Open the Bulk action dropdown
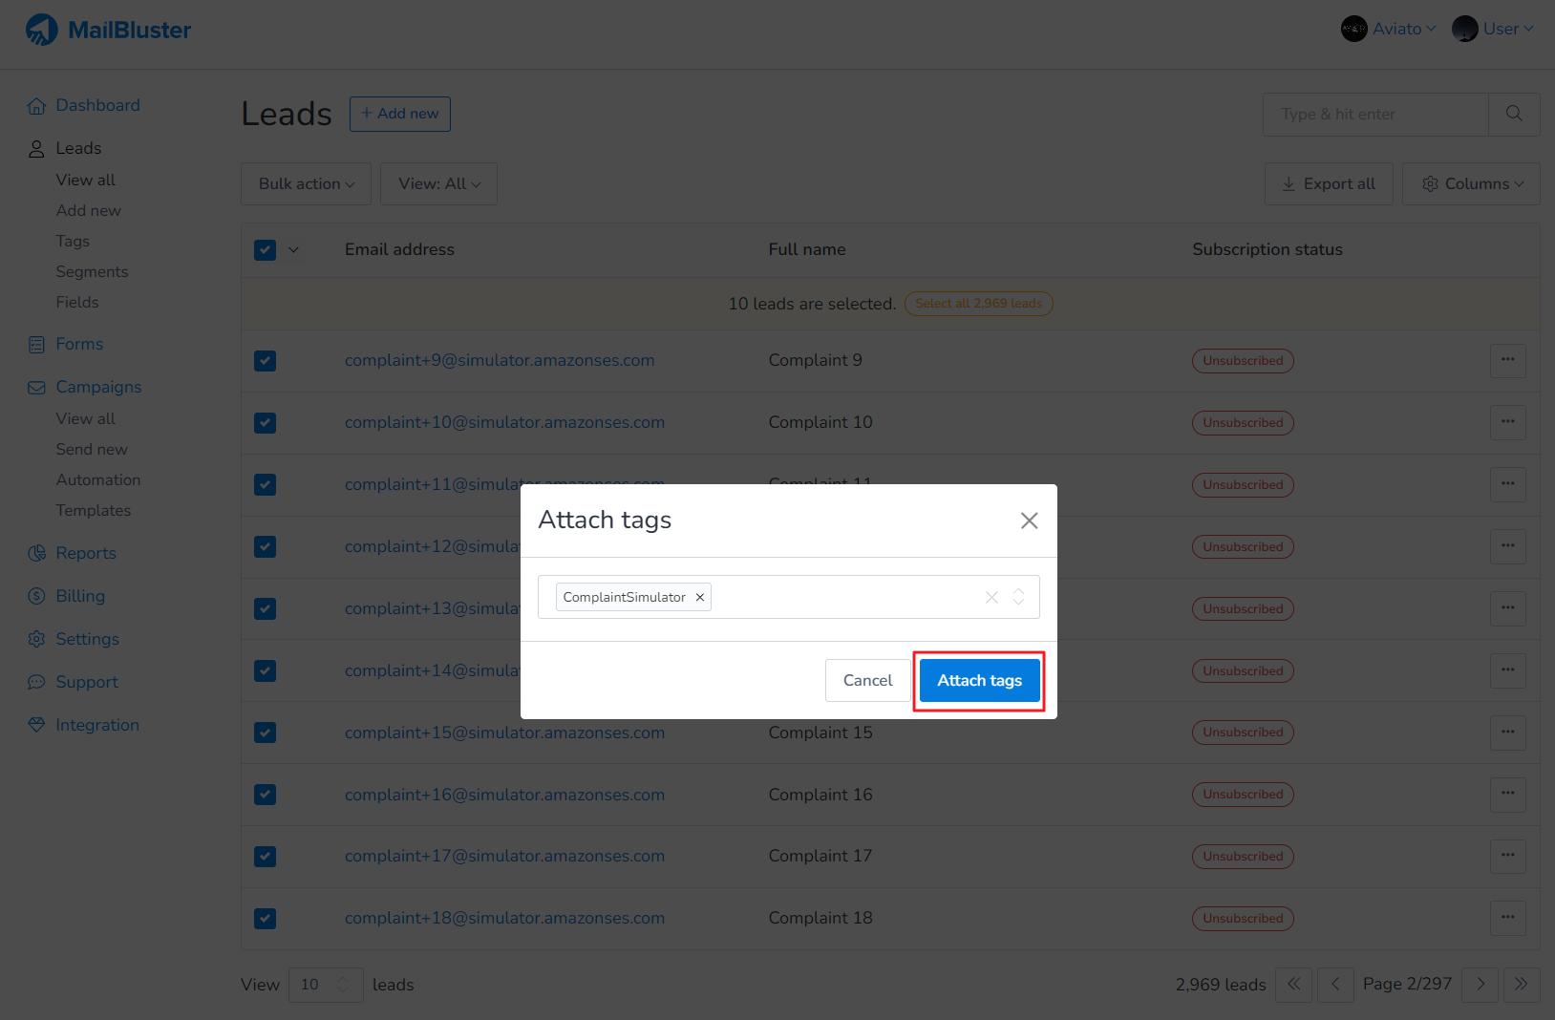The image size is (1555, 1020). point(307,183)
